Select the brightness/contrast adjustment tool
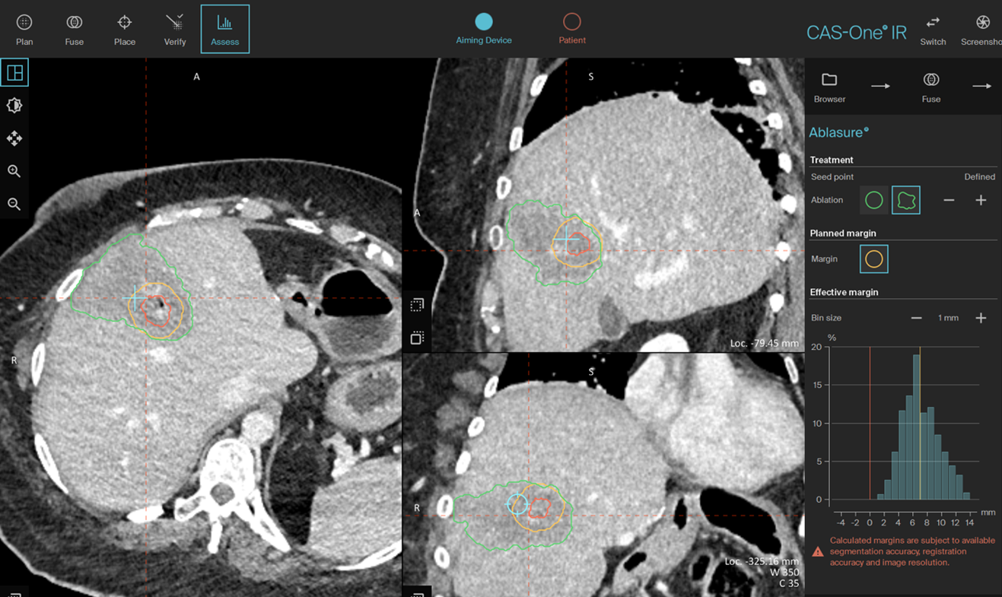 15,105
